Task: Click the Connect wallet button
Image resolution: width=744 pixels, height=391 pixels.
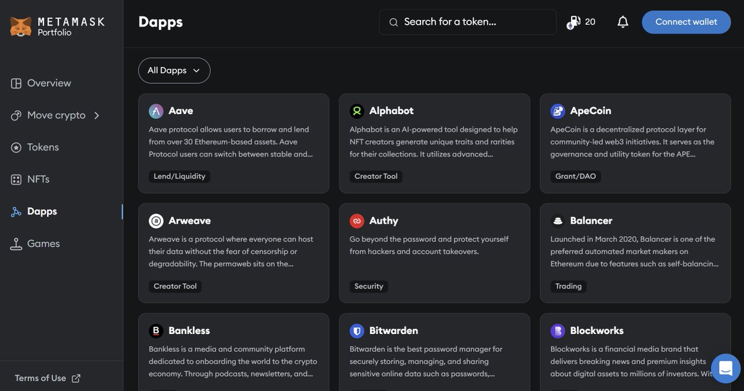Action: (686, 22)
